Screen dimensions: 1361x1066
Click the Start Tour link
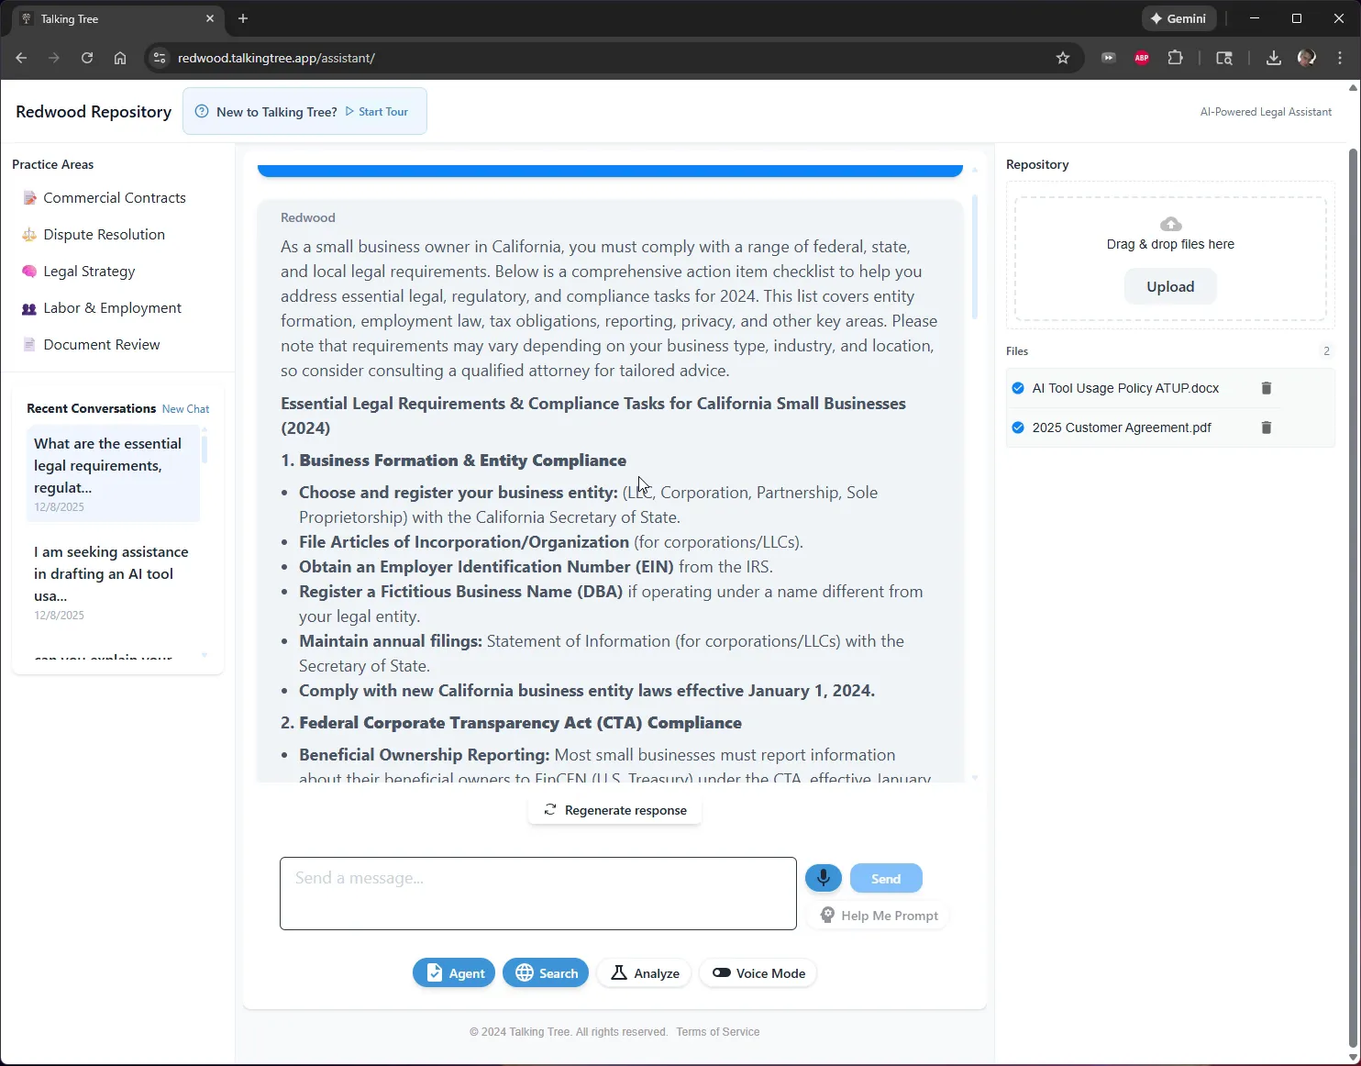(377, 112)
